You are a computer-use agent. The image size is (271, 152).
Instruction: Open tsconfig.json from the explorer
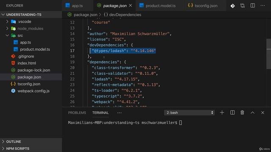pyautogui.click(x=29, y=84)
